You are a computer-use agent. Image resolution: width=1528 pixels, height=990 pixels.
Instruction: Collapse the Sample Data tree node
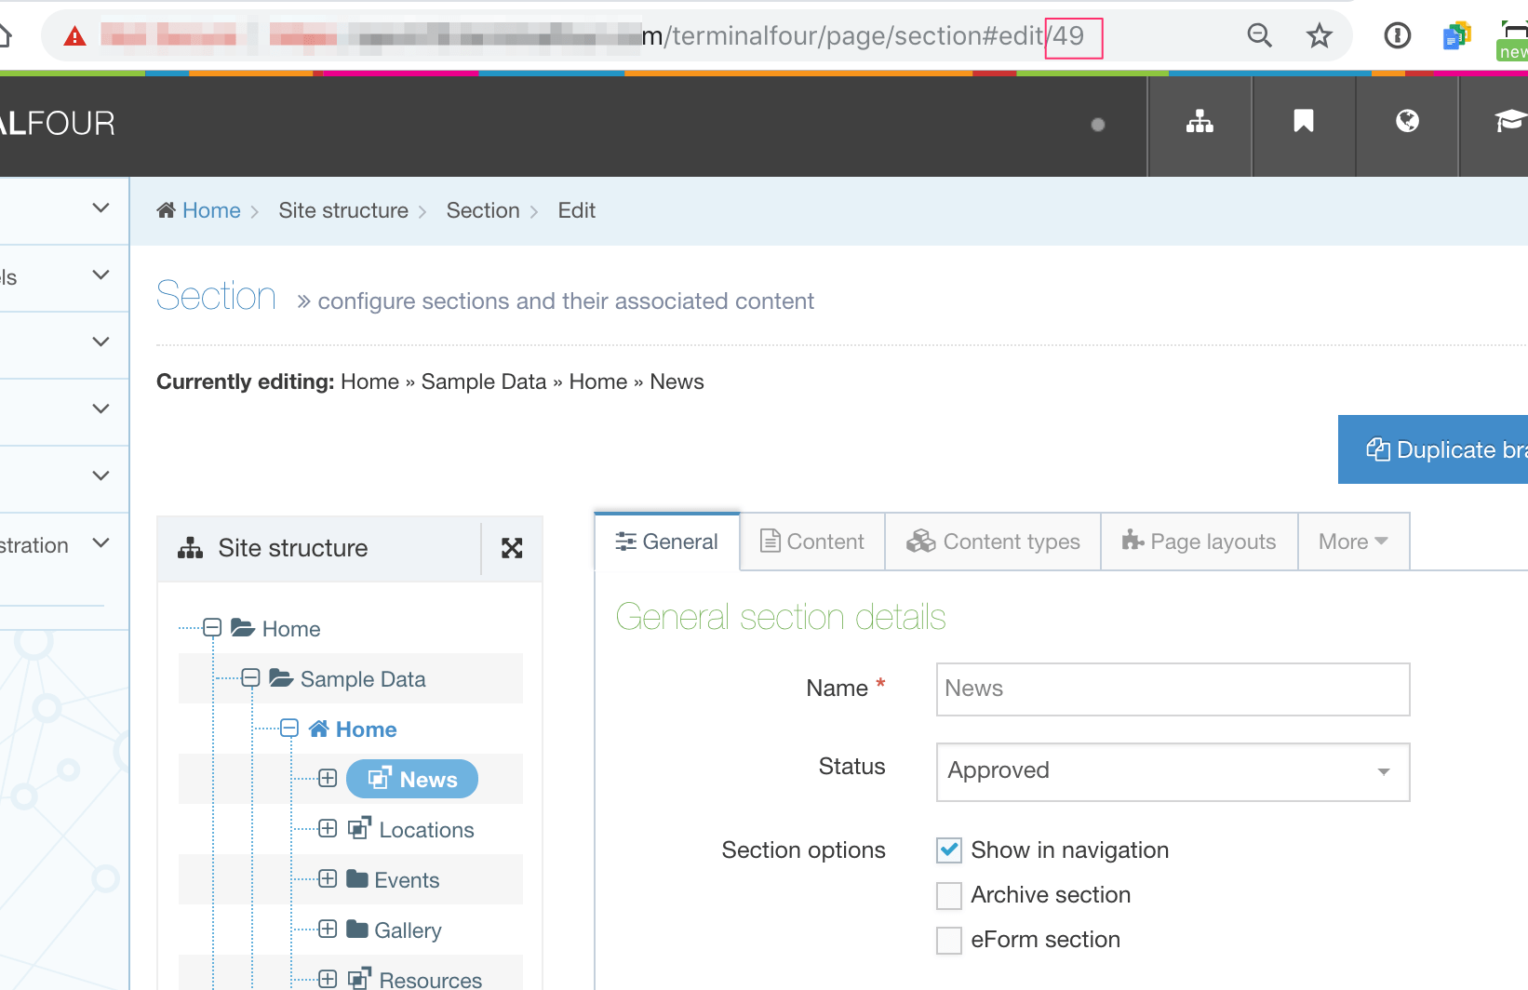[250, 678]
